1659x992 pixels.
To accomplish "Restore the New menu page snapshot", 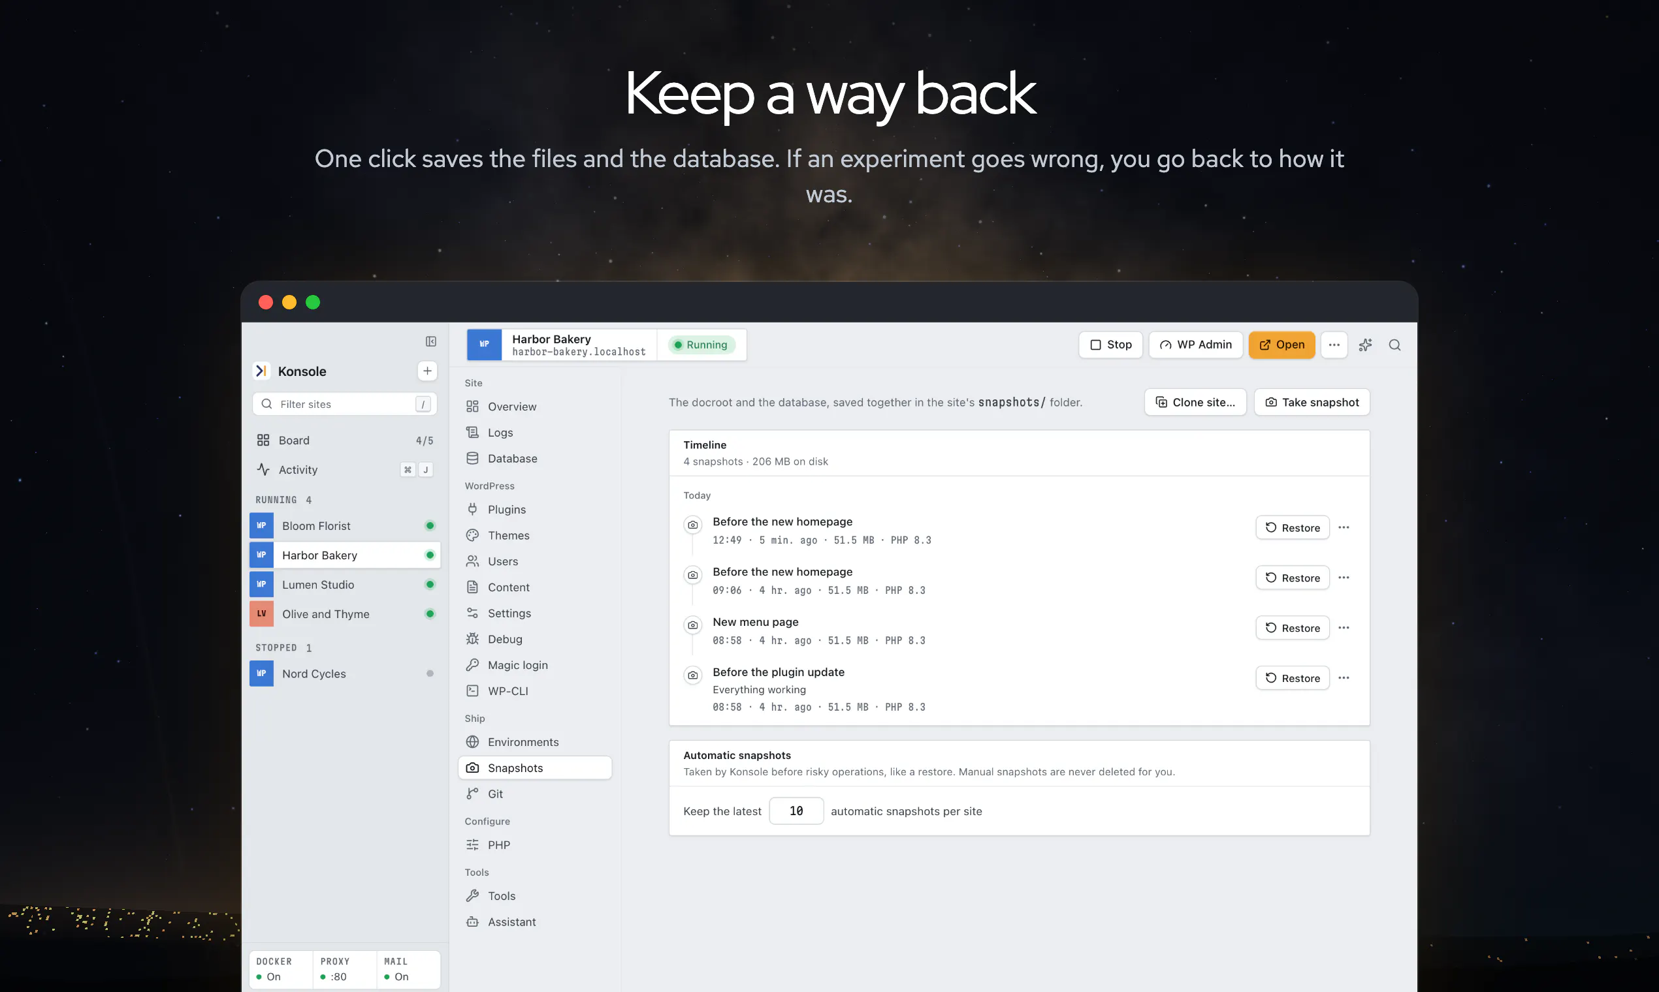I will [1293, 628].
